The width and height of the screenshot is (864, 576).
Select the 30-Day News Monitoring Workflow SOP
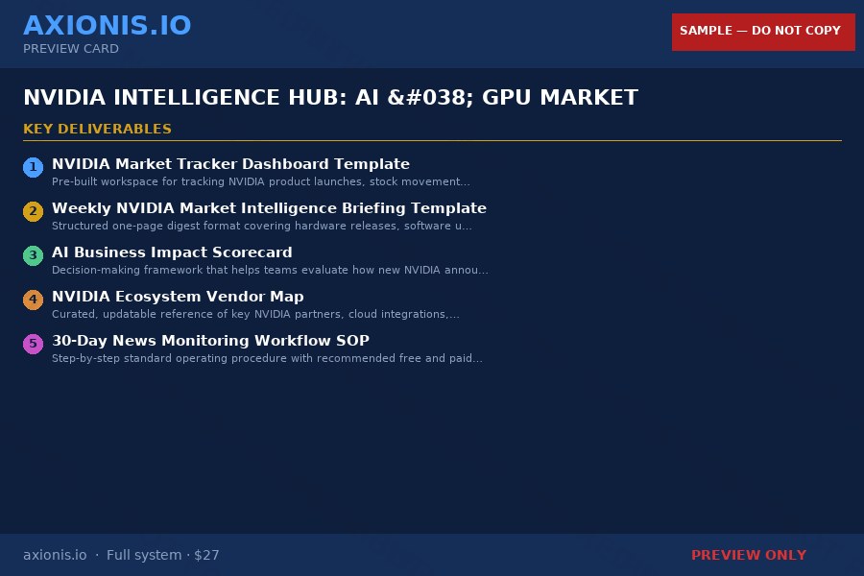pyautogui.click(x=211, y=341)
